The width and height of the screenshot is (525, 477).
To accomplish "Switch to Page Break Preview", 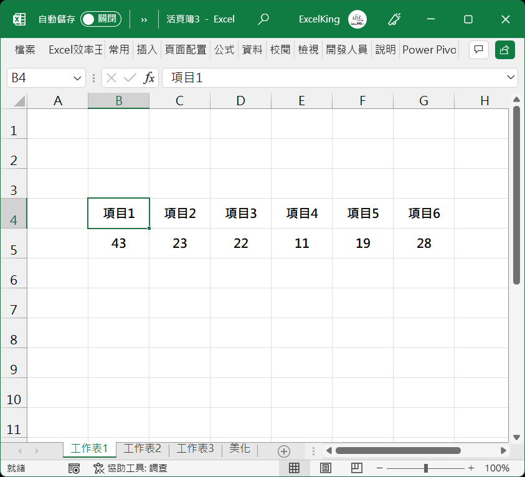I will (356, 468).
